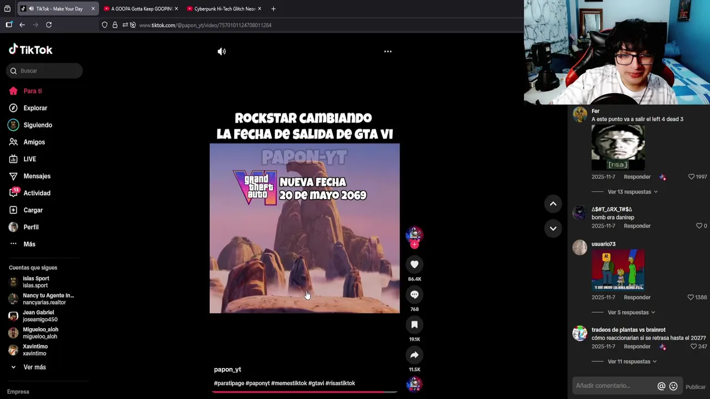Click the shield tracking protection icon
The image size is (710, 399).
tap(104, 25)
